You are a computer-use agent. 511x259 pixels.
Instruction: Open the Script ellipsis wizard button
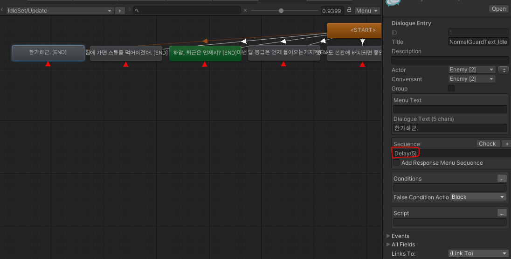[502, 213]
